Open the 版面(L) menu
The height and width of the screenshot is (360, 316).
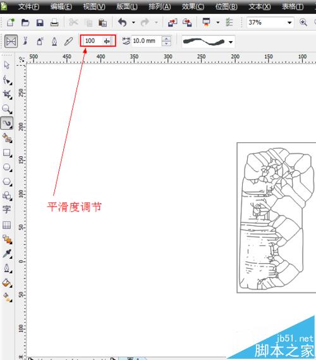click(127, 6)
